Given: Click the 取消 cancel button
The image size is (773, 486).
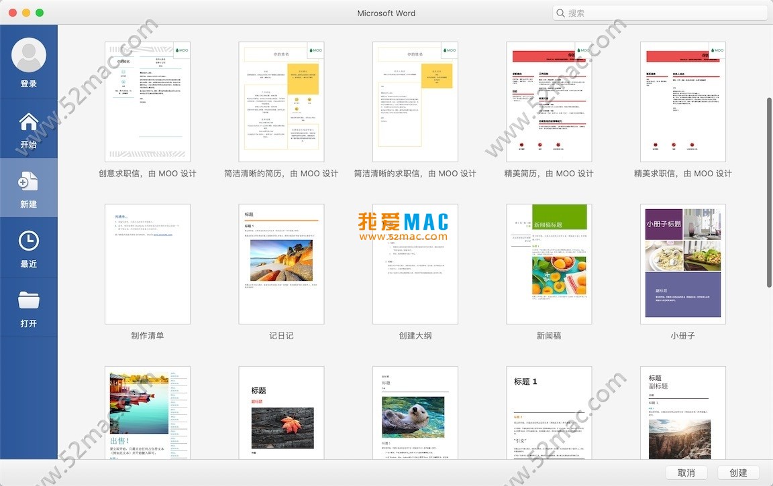Looking at the screenshot, I should 686,473.
